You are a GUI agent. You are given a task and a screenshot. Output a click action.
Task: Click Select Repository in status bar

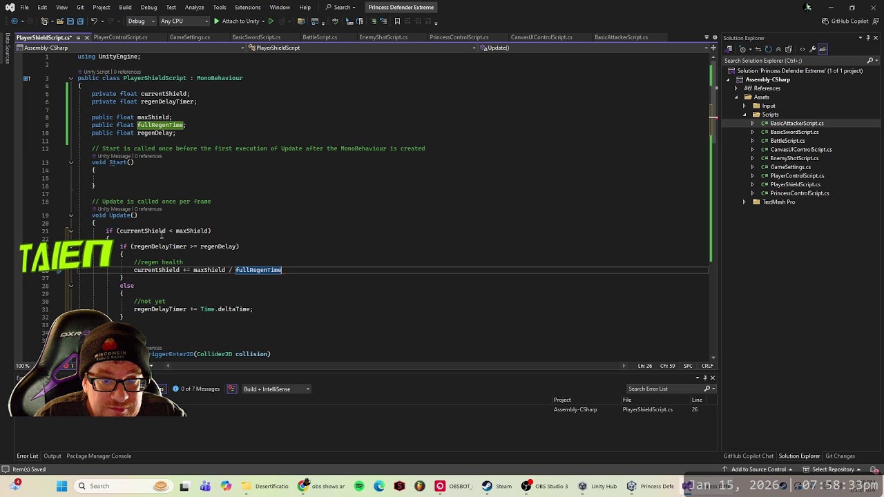click(833, 469)
